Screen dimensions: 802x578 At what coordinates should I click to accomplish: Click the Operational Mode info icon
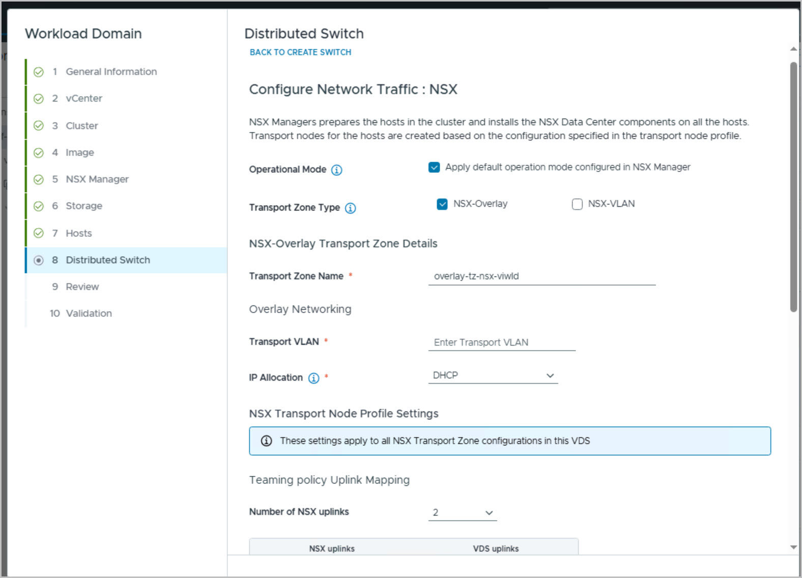coord(337,170)
